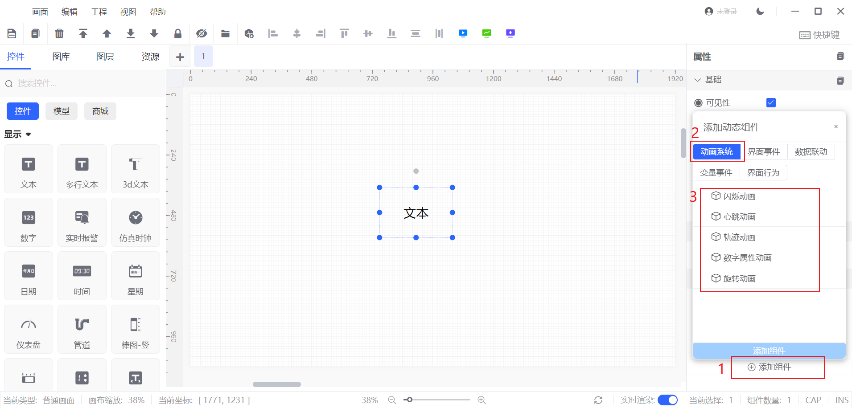Toggle the hide/show eye icon in toolbar

tap(202, 33)
